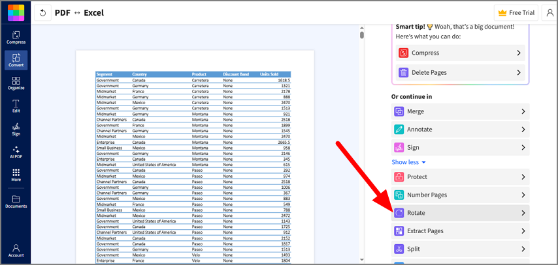Select the Convert tool in sidebar
The height and width of the screenshot is (265, 558).
(x=16, y=61)
